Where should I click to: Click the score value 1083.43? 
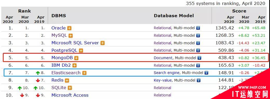point(225,43)
